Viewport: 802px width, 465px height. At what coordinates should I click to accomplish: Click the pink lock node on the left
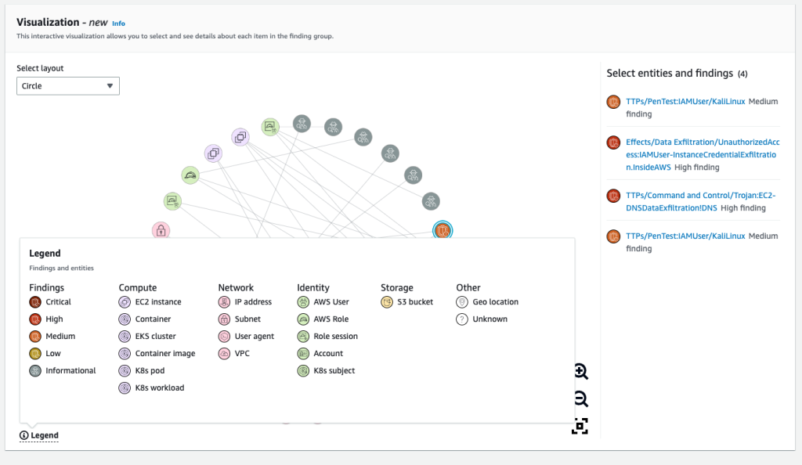pyautogui.click(x=161, y=229)
